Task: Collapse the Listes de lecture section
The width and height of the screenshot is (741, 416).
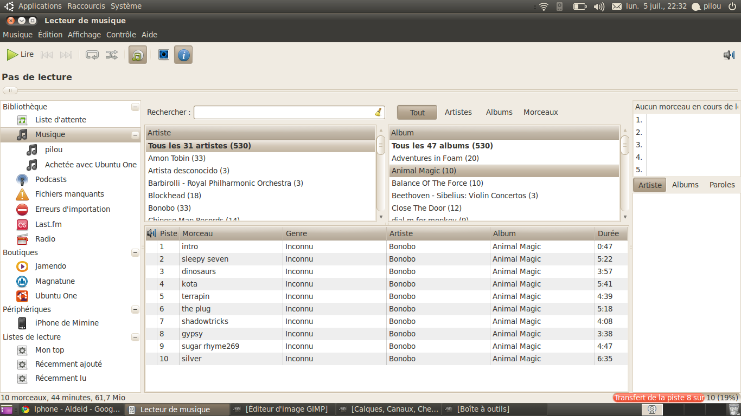Action: (x=135, y=337)
